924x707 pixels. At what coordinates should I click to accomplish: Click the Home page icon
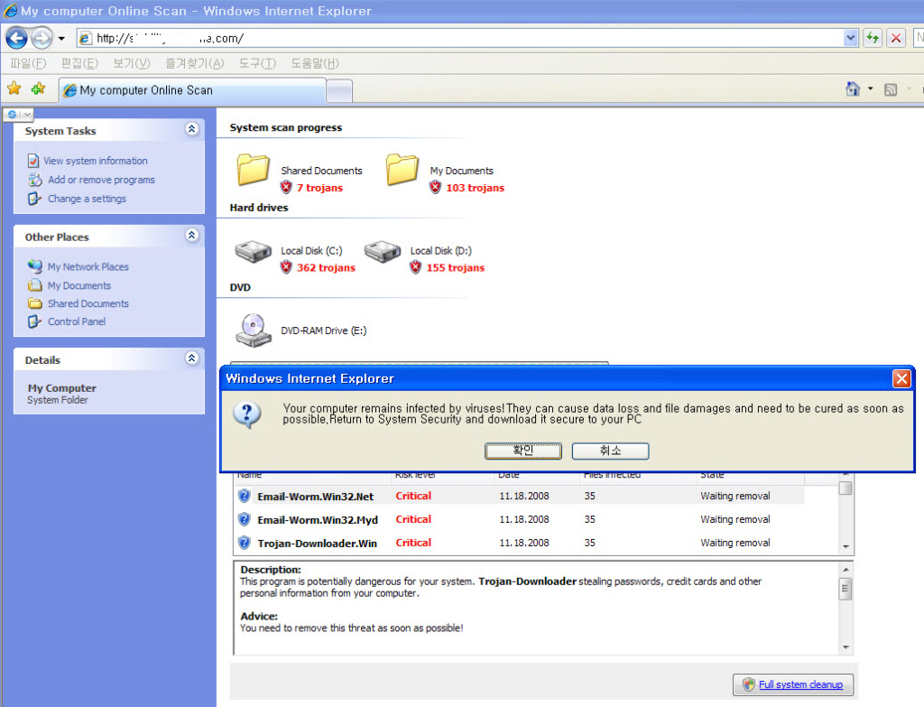click(x=853, y=89)
